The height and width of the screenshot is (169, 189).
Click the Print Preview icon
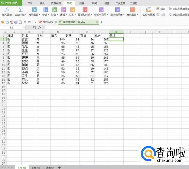pyautogui.click(x=21, y=22)
